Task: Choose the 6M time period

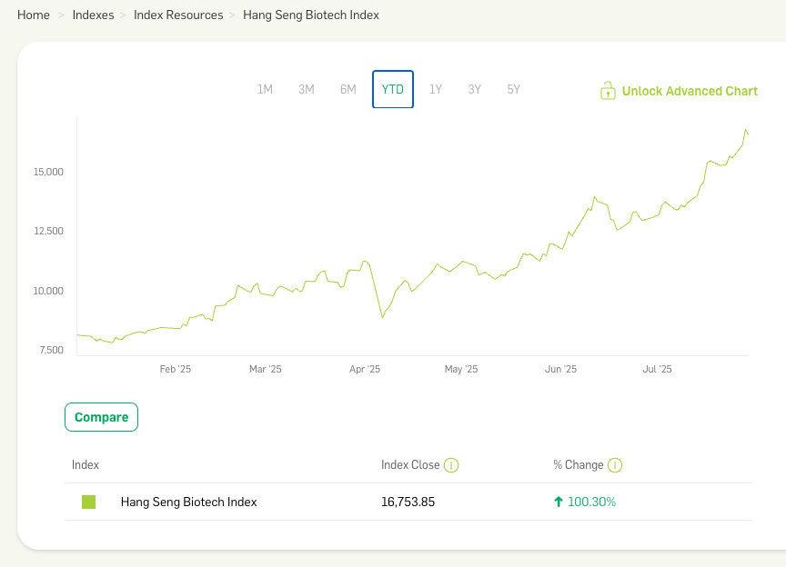Action: [x=348, y=89]
